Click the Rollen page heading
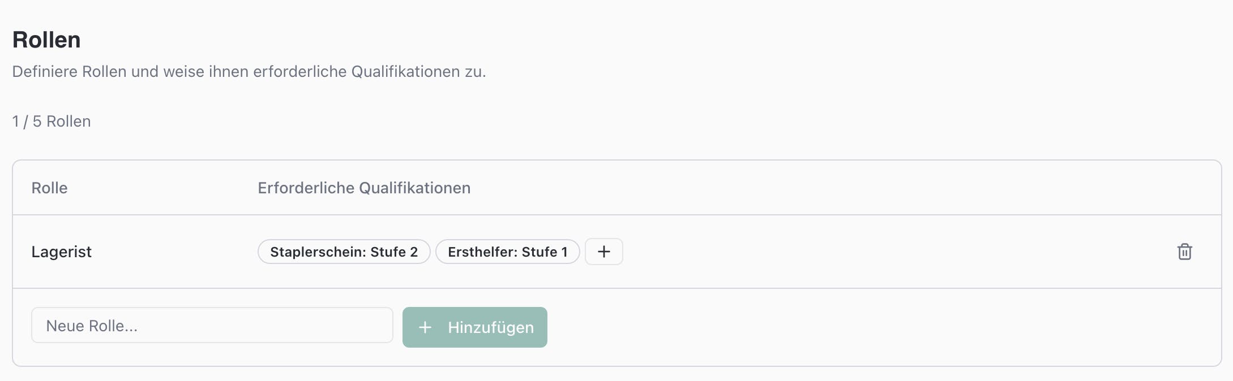The image size is (1233, 381). 46,40
